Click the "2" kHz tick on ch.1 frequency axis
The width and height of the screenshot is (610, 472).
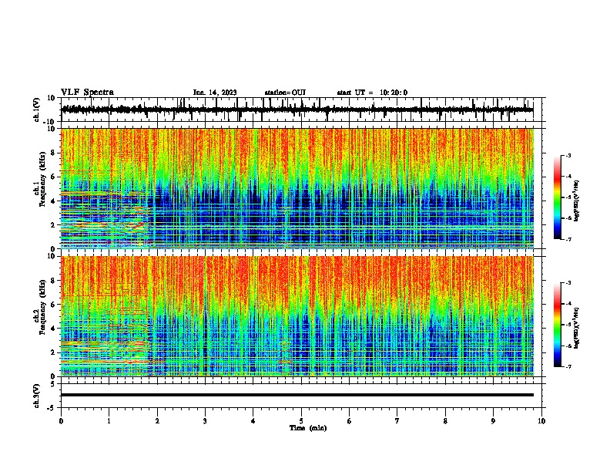(x=53, y=224)
